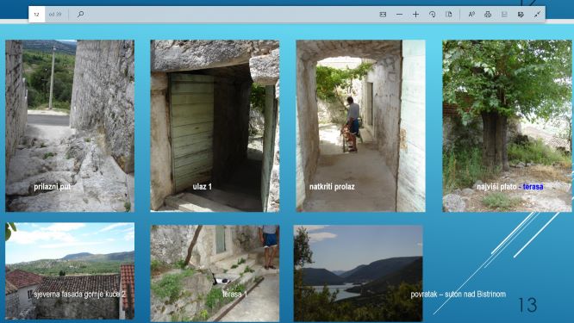Select the sunset over Bistrina lake photo

[x=358, y=273]
